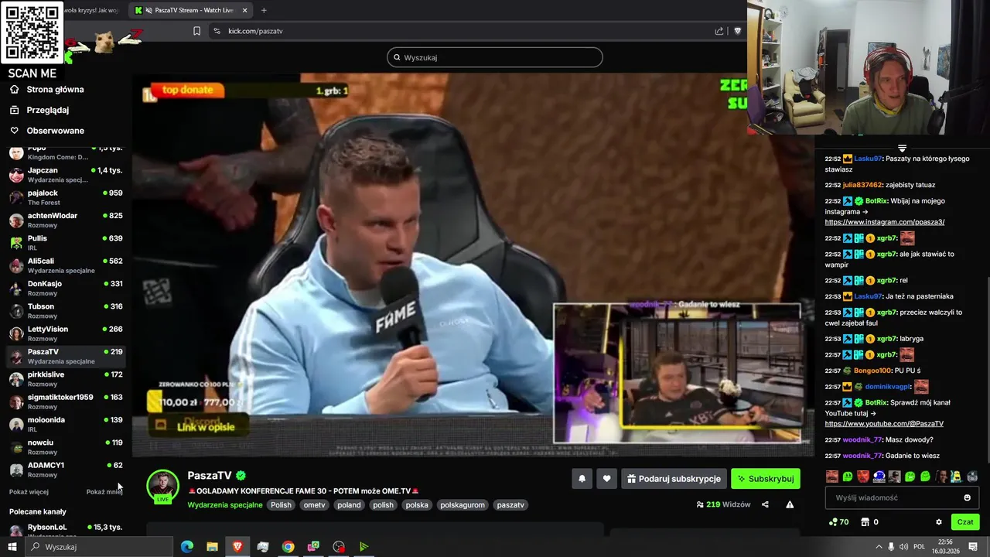The height and width of the screenshot is (557, 990).
Task: Open the shop icon showing 0
Action: pos(869,522)
